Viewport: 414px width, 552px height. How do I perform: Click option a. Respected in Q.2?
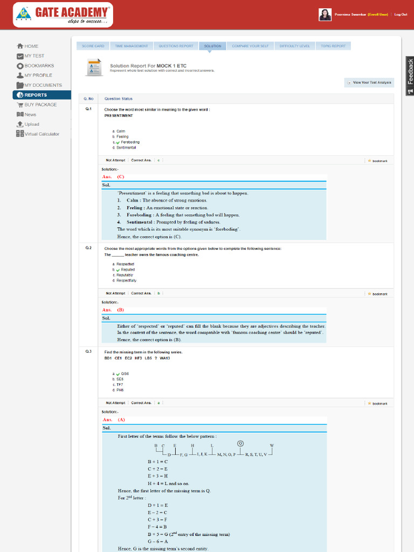coord(123,264)
